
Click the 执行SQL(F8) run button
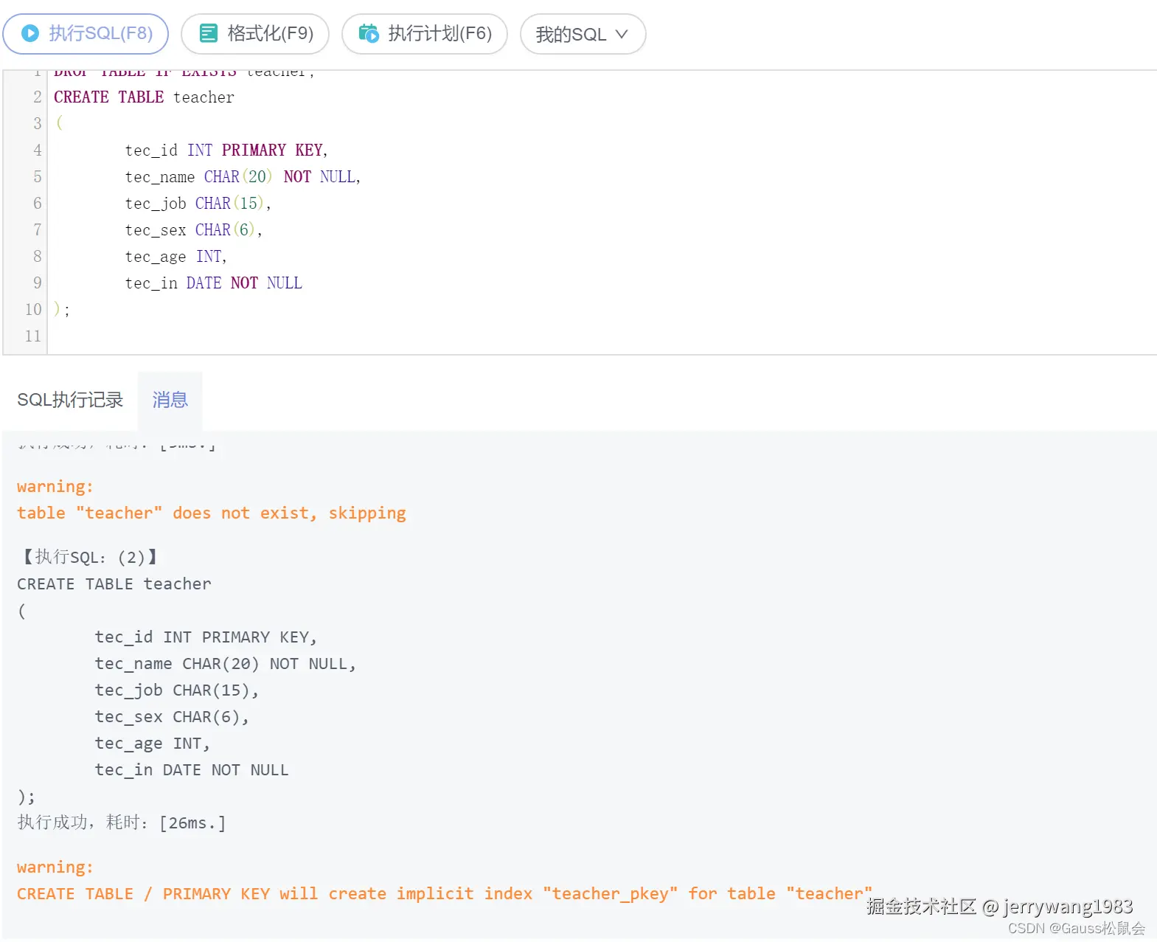86,34
